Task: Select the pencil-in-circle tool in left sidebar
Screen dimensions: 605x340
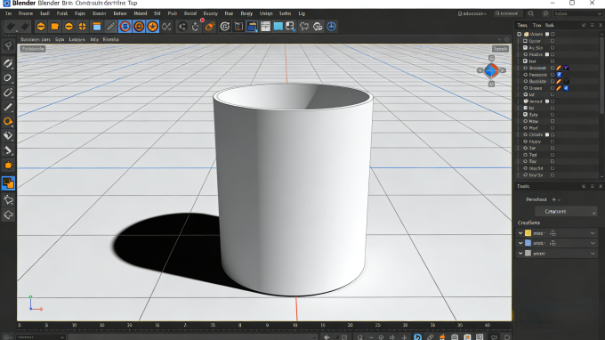Action: [8, 63]
